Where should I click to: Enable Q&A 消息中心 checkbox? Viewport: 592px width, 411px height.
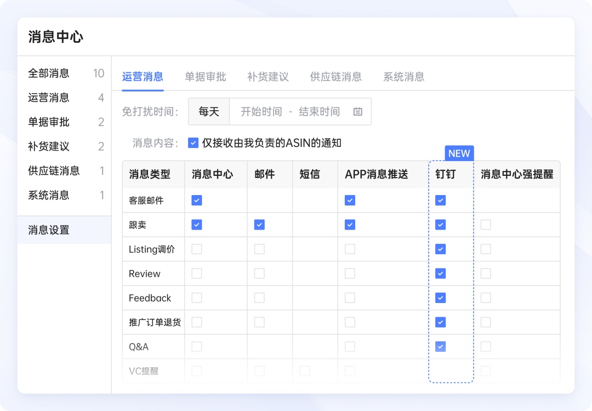pos(197,346)
